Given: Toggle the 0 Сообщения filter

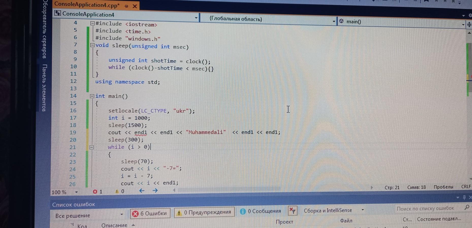Looking at the screenshot, I should [x=261, y=211].
